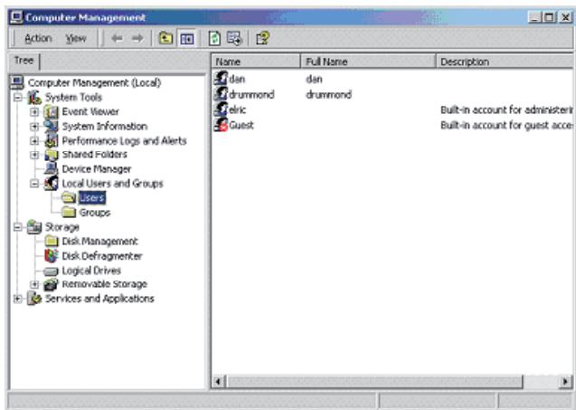Click the Services and Applications icon

[x=34, y=299]
